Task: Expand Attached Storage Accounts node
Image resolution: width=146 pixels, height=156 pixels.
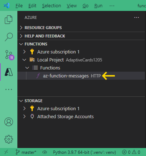Action: click(x=24, y=116)
